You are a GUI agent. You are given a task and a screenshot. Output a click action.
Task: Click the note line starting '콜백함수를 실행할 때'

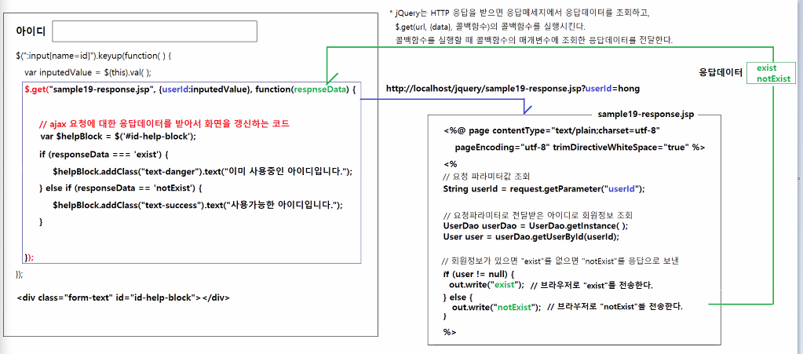[534, 39]
